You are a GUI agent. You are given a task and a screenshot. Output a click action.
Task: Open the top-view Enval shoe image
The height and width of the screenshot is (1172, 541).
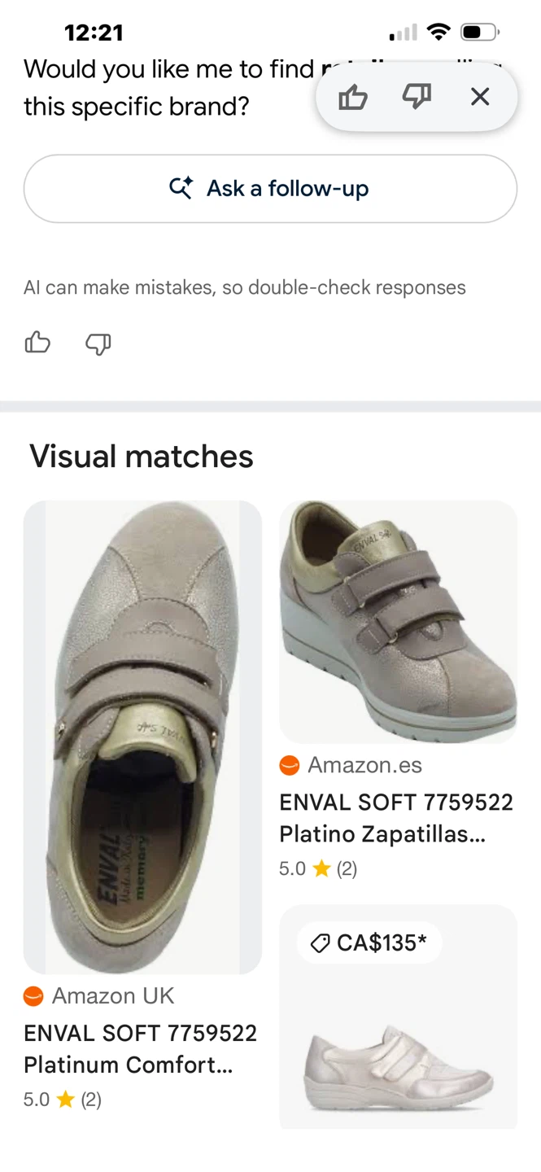point(142,737)
